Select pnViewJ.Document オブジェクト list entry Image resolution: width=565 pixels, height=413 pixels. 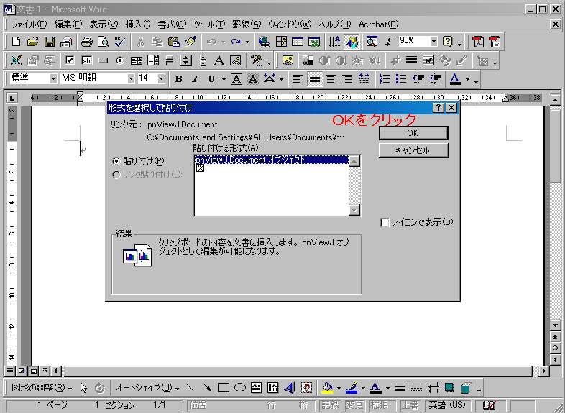point(271,160)
